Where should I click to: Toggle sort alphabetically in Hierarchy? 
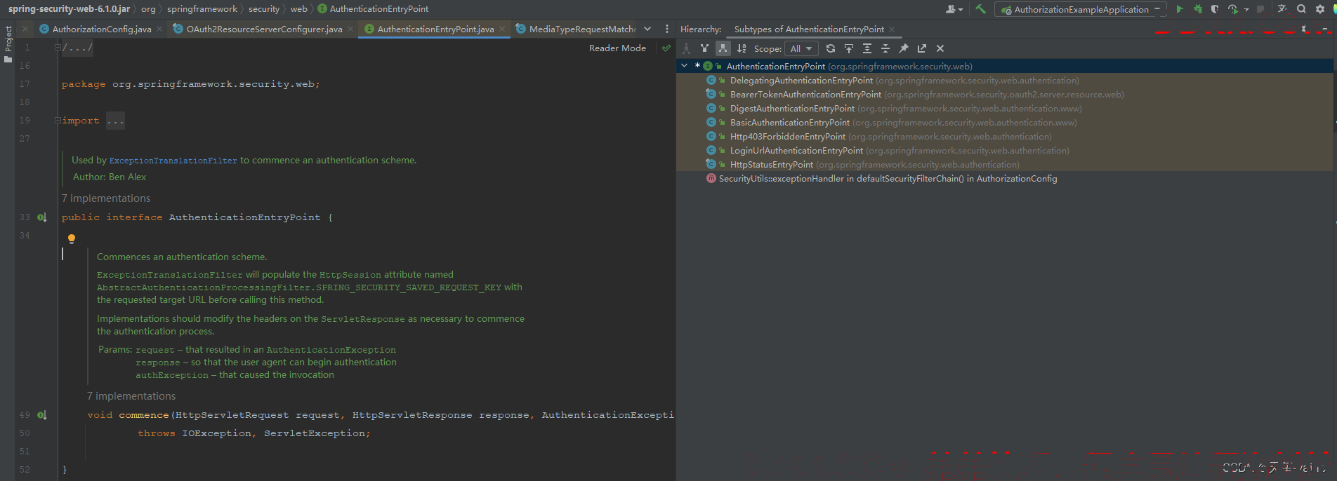[742, 48]
